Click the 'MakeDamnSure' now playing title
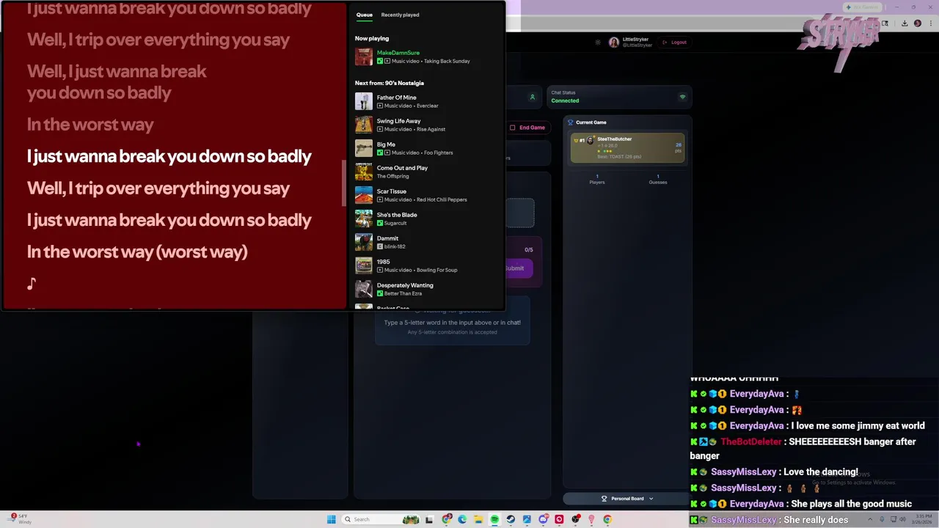This screenshot has width=939, height=528. pyautogui.click(x=398, y=53)
